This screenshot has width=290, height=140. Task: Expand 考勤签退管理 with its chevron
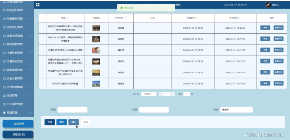pos(30,61)
